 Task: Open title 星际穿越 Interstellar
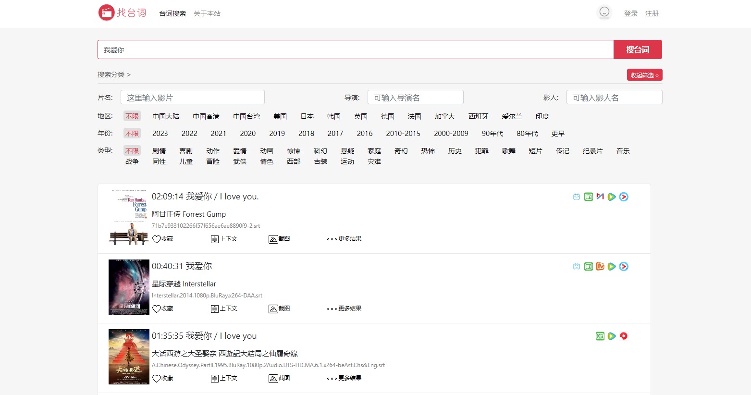(184, 284)
